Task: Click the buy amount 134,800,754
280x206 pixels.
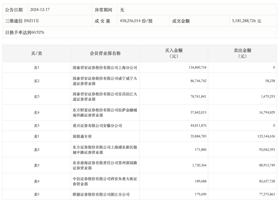Action: click(x=197, y=67)
